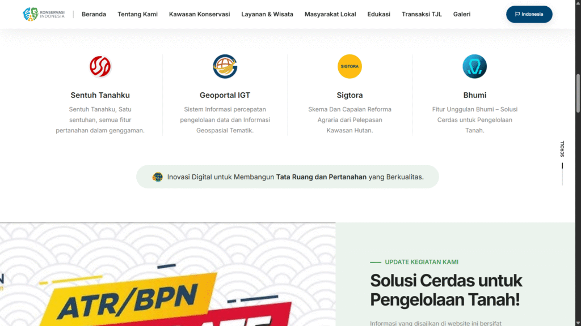Click the yellow Sigtora circle icon
Image resolution: width=581 pixels, height=326 pixels.
[350, 67]
